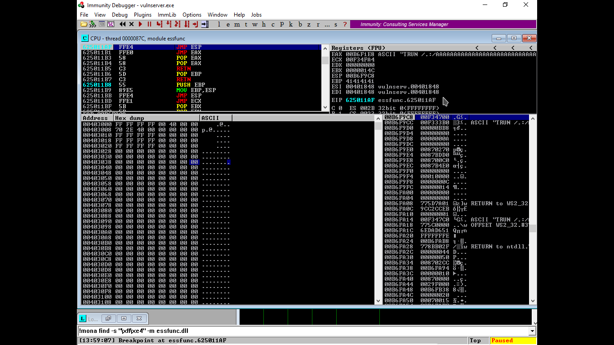Viewport: 614px width, 345px height.
Task: Click the third gray toolbar icon beside Attach
Action: point(102,24)
